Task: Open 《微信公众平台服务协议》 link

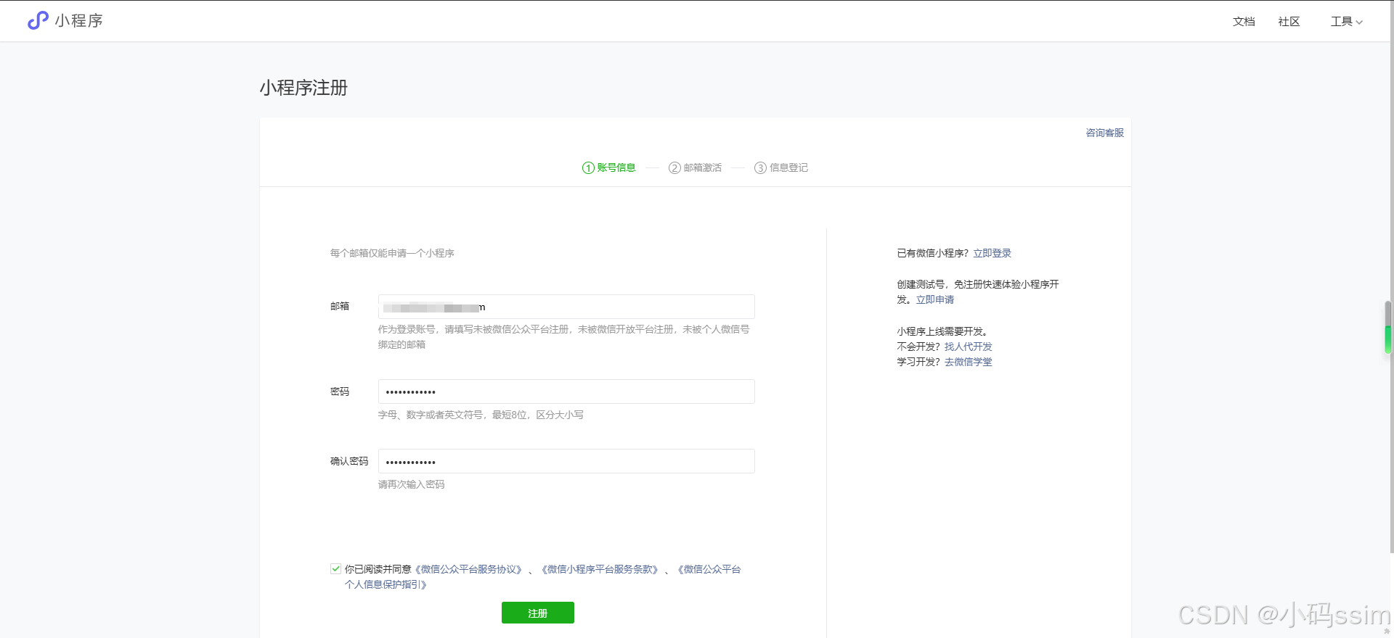Action: point(468,569)
